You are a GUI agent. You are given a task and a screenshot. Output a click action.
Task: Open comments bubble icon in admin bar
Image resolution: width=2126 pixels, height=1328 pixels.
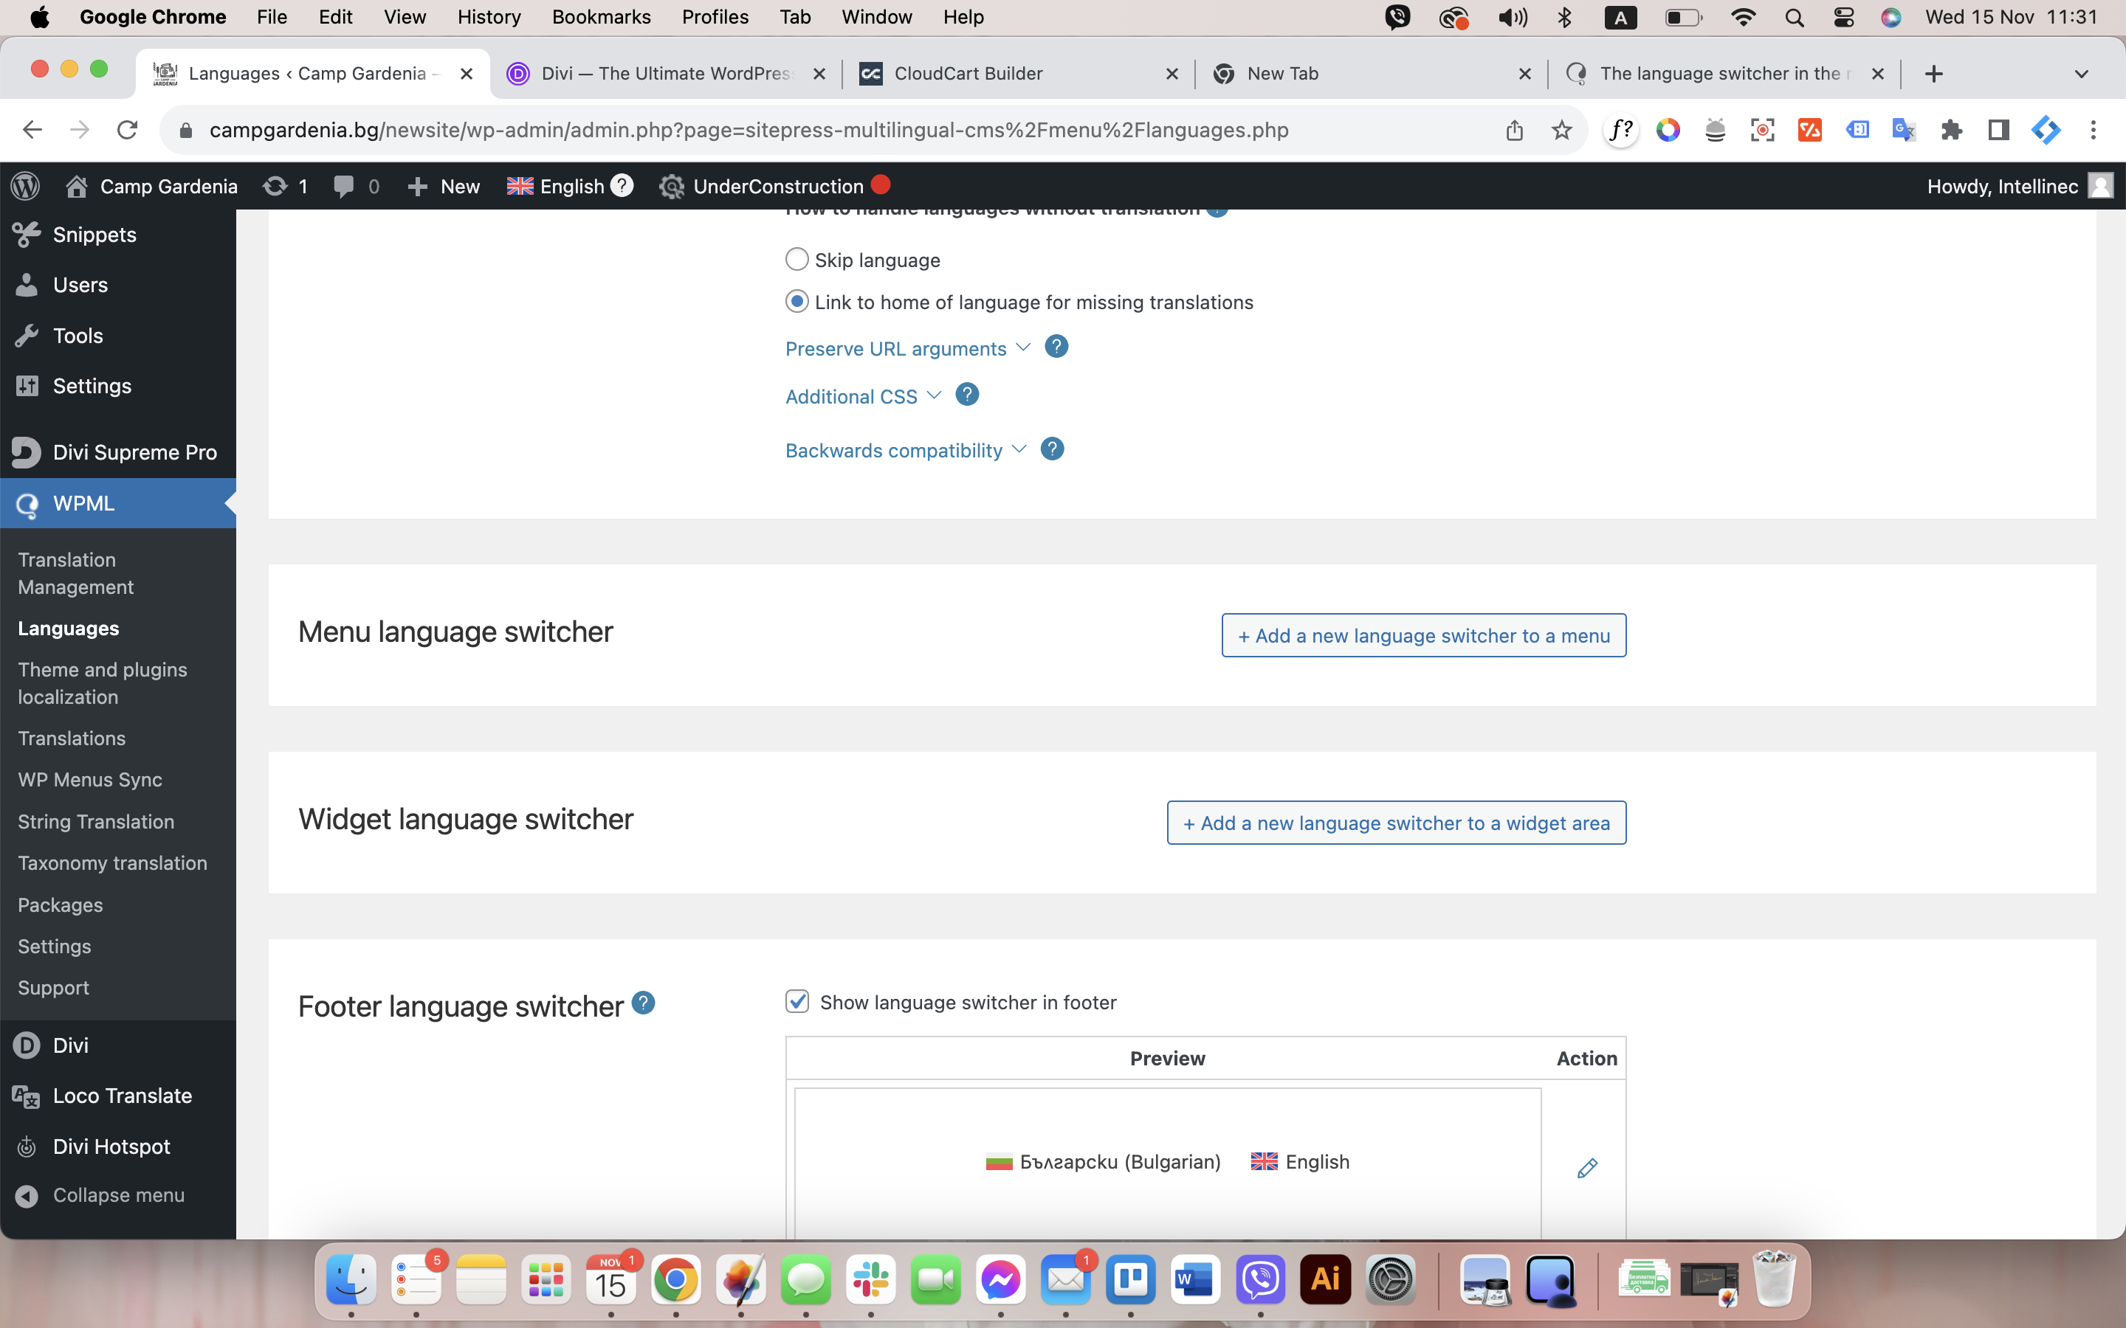click(343, 186)
